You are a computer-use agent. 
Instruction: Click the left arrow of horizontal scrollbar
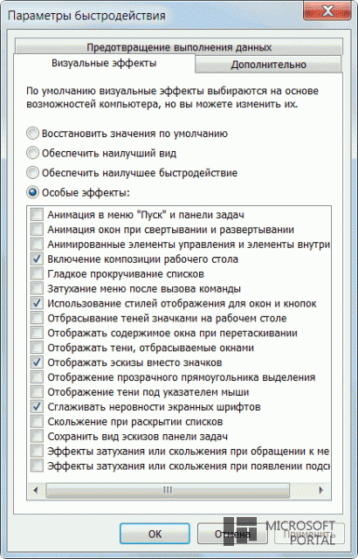(35, 490)
